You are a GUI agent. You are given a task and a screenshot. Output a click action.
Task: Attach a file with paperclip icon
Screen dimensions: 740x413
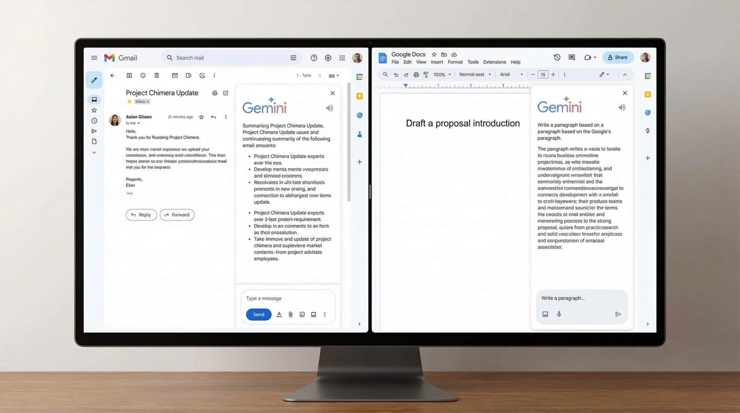(291, 314)
